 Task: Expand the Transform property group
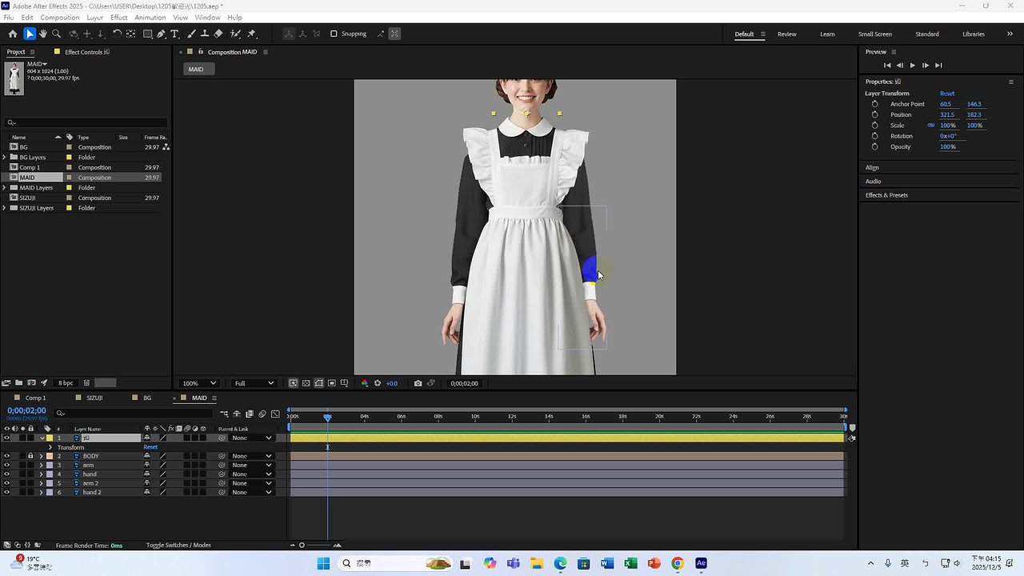[x=50, y=447]
